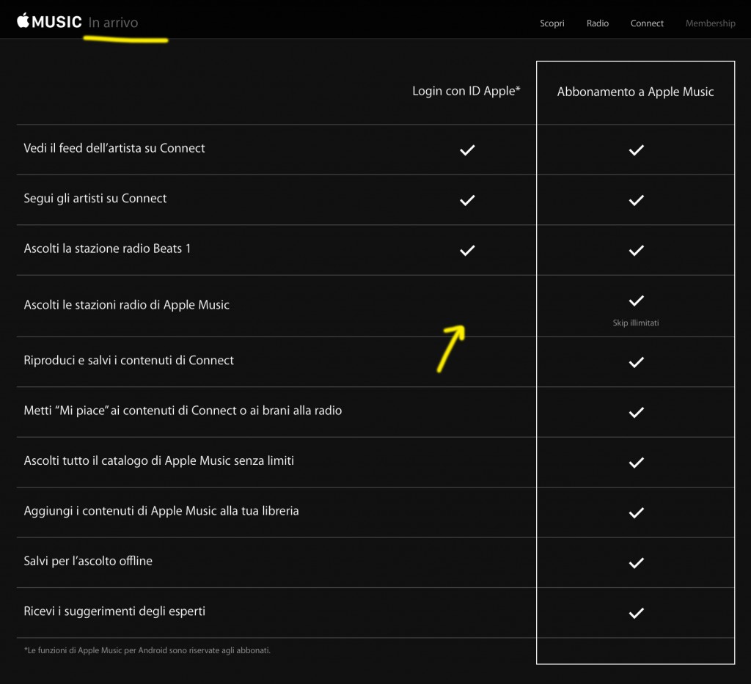
Task: Go to the Radio section
Action: coord(598,23)
